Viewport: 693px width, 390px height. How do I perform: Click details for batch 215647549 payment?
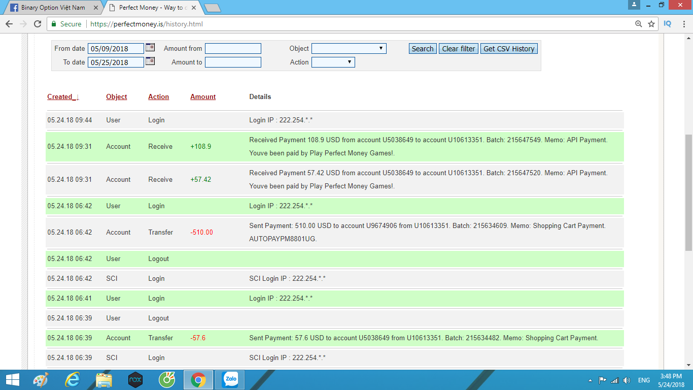[x=428, y=146]
